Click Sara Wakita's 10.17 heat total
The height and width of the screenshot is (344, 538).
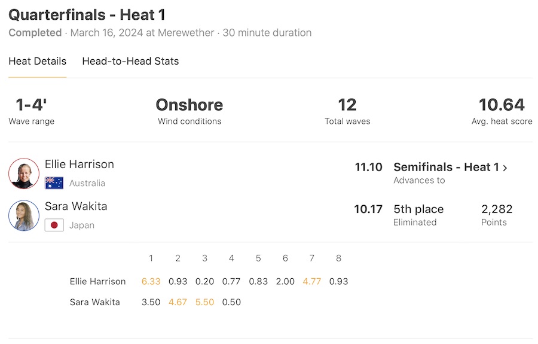point(368,209)
